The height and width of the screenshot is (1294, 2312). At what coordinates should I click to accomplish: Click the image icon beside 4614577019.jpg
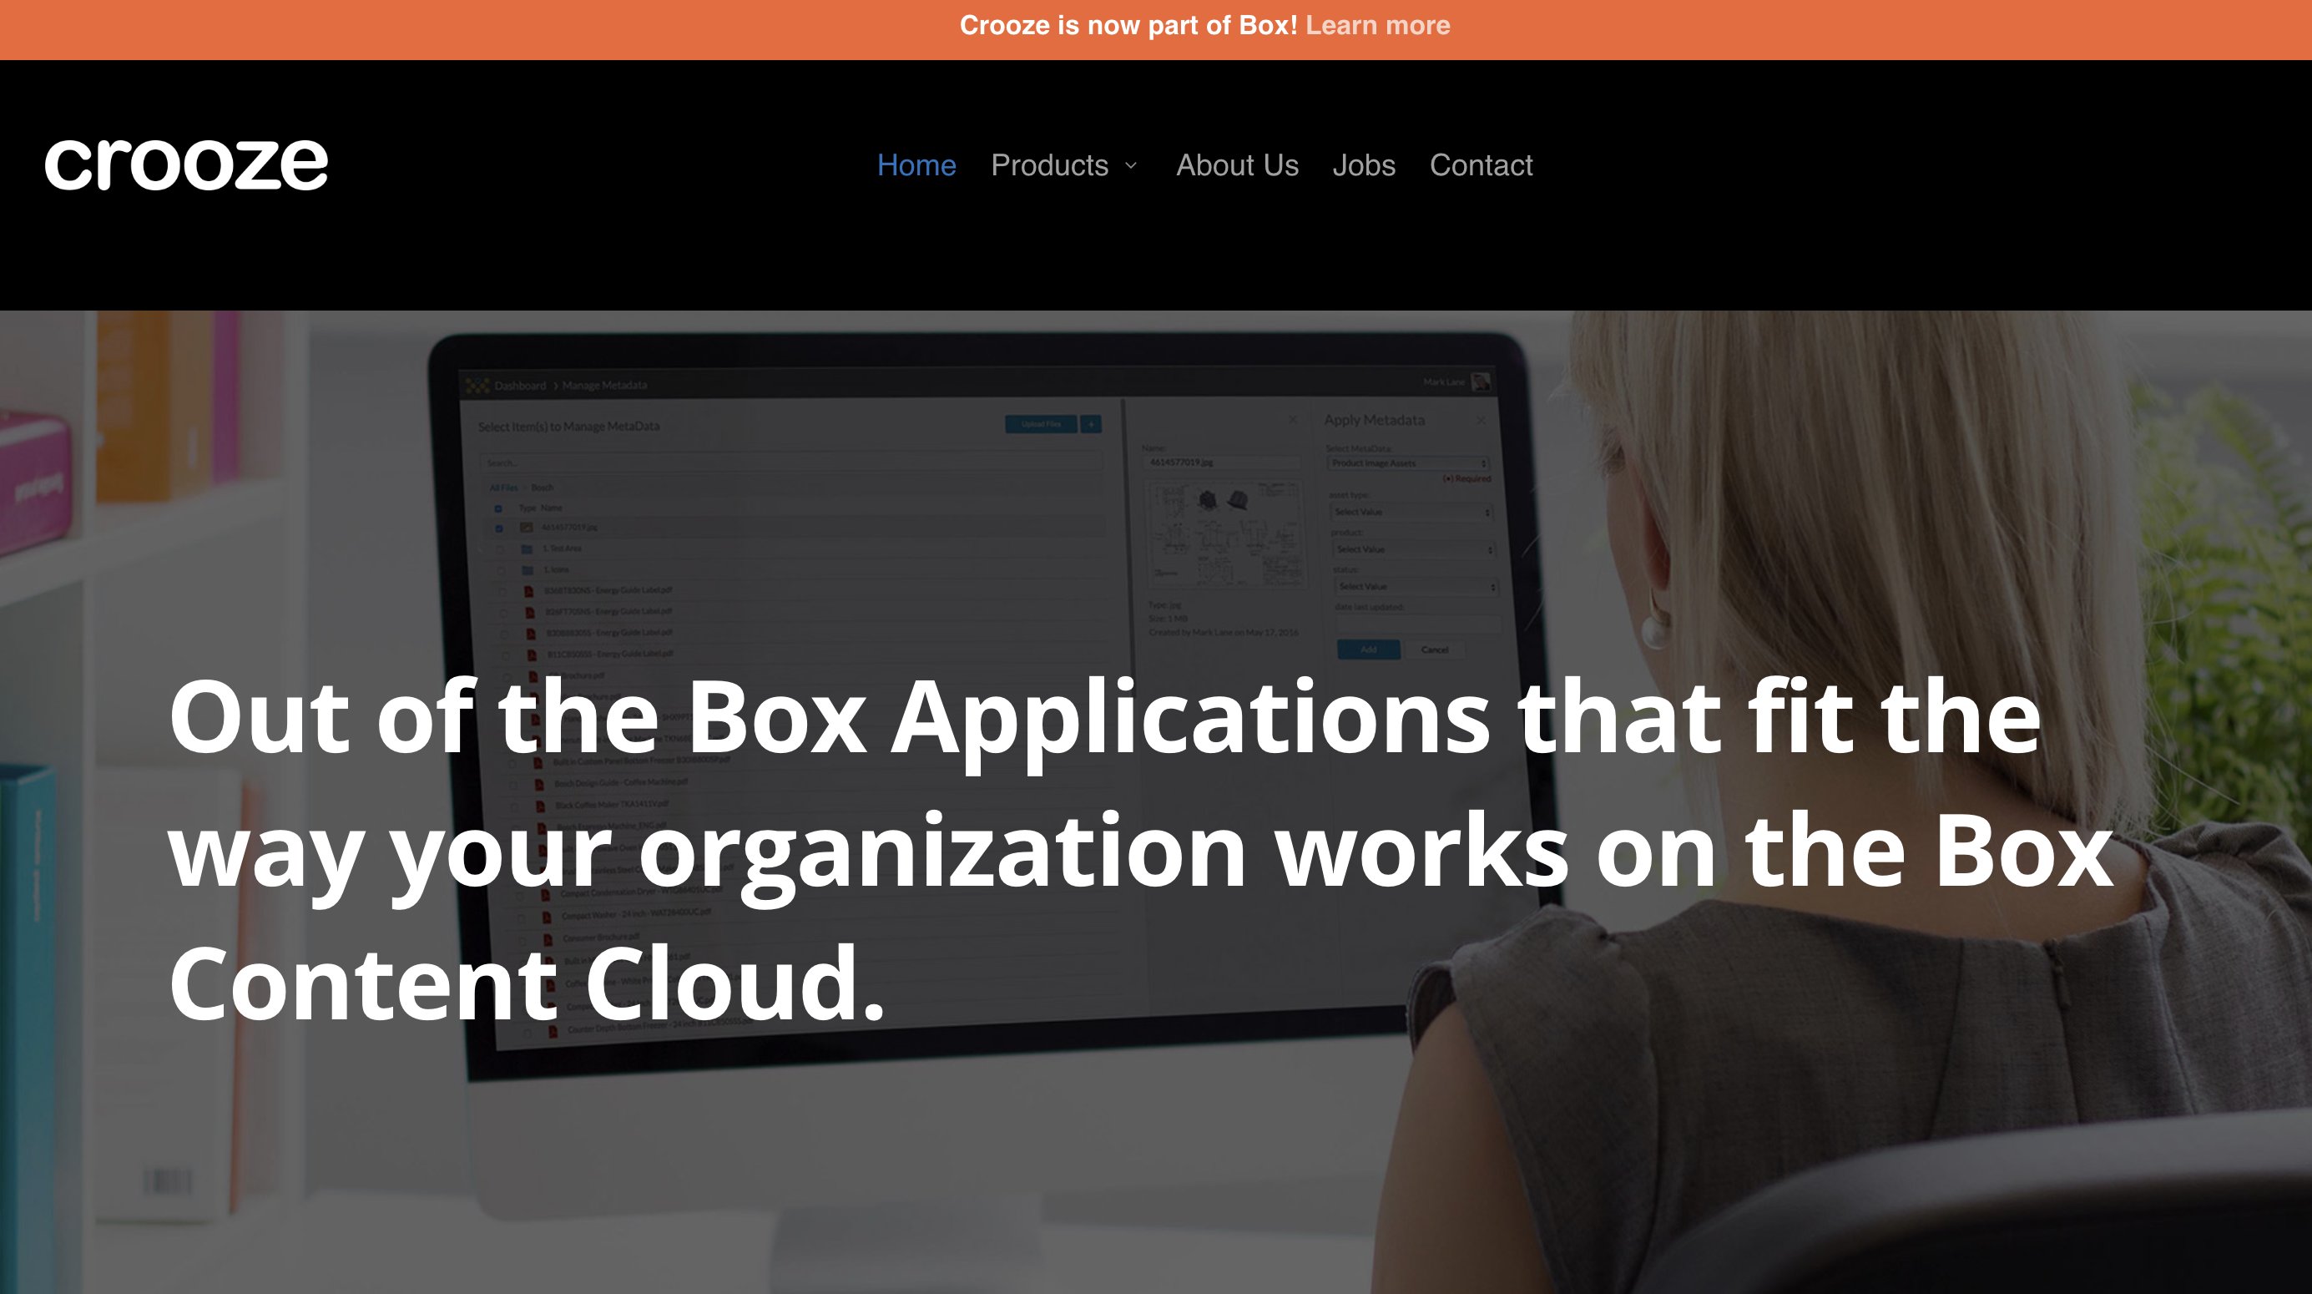(x=527, y=528)
